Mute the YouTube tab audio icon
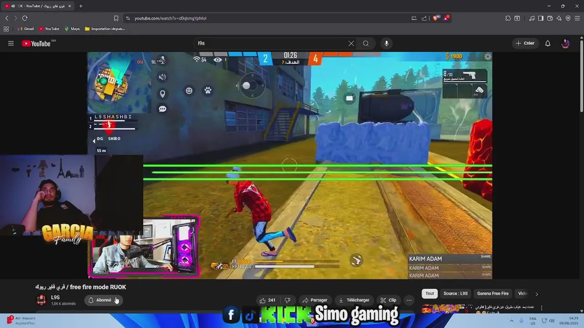 [13, 6]
